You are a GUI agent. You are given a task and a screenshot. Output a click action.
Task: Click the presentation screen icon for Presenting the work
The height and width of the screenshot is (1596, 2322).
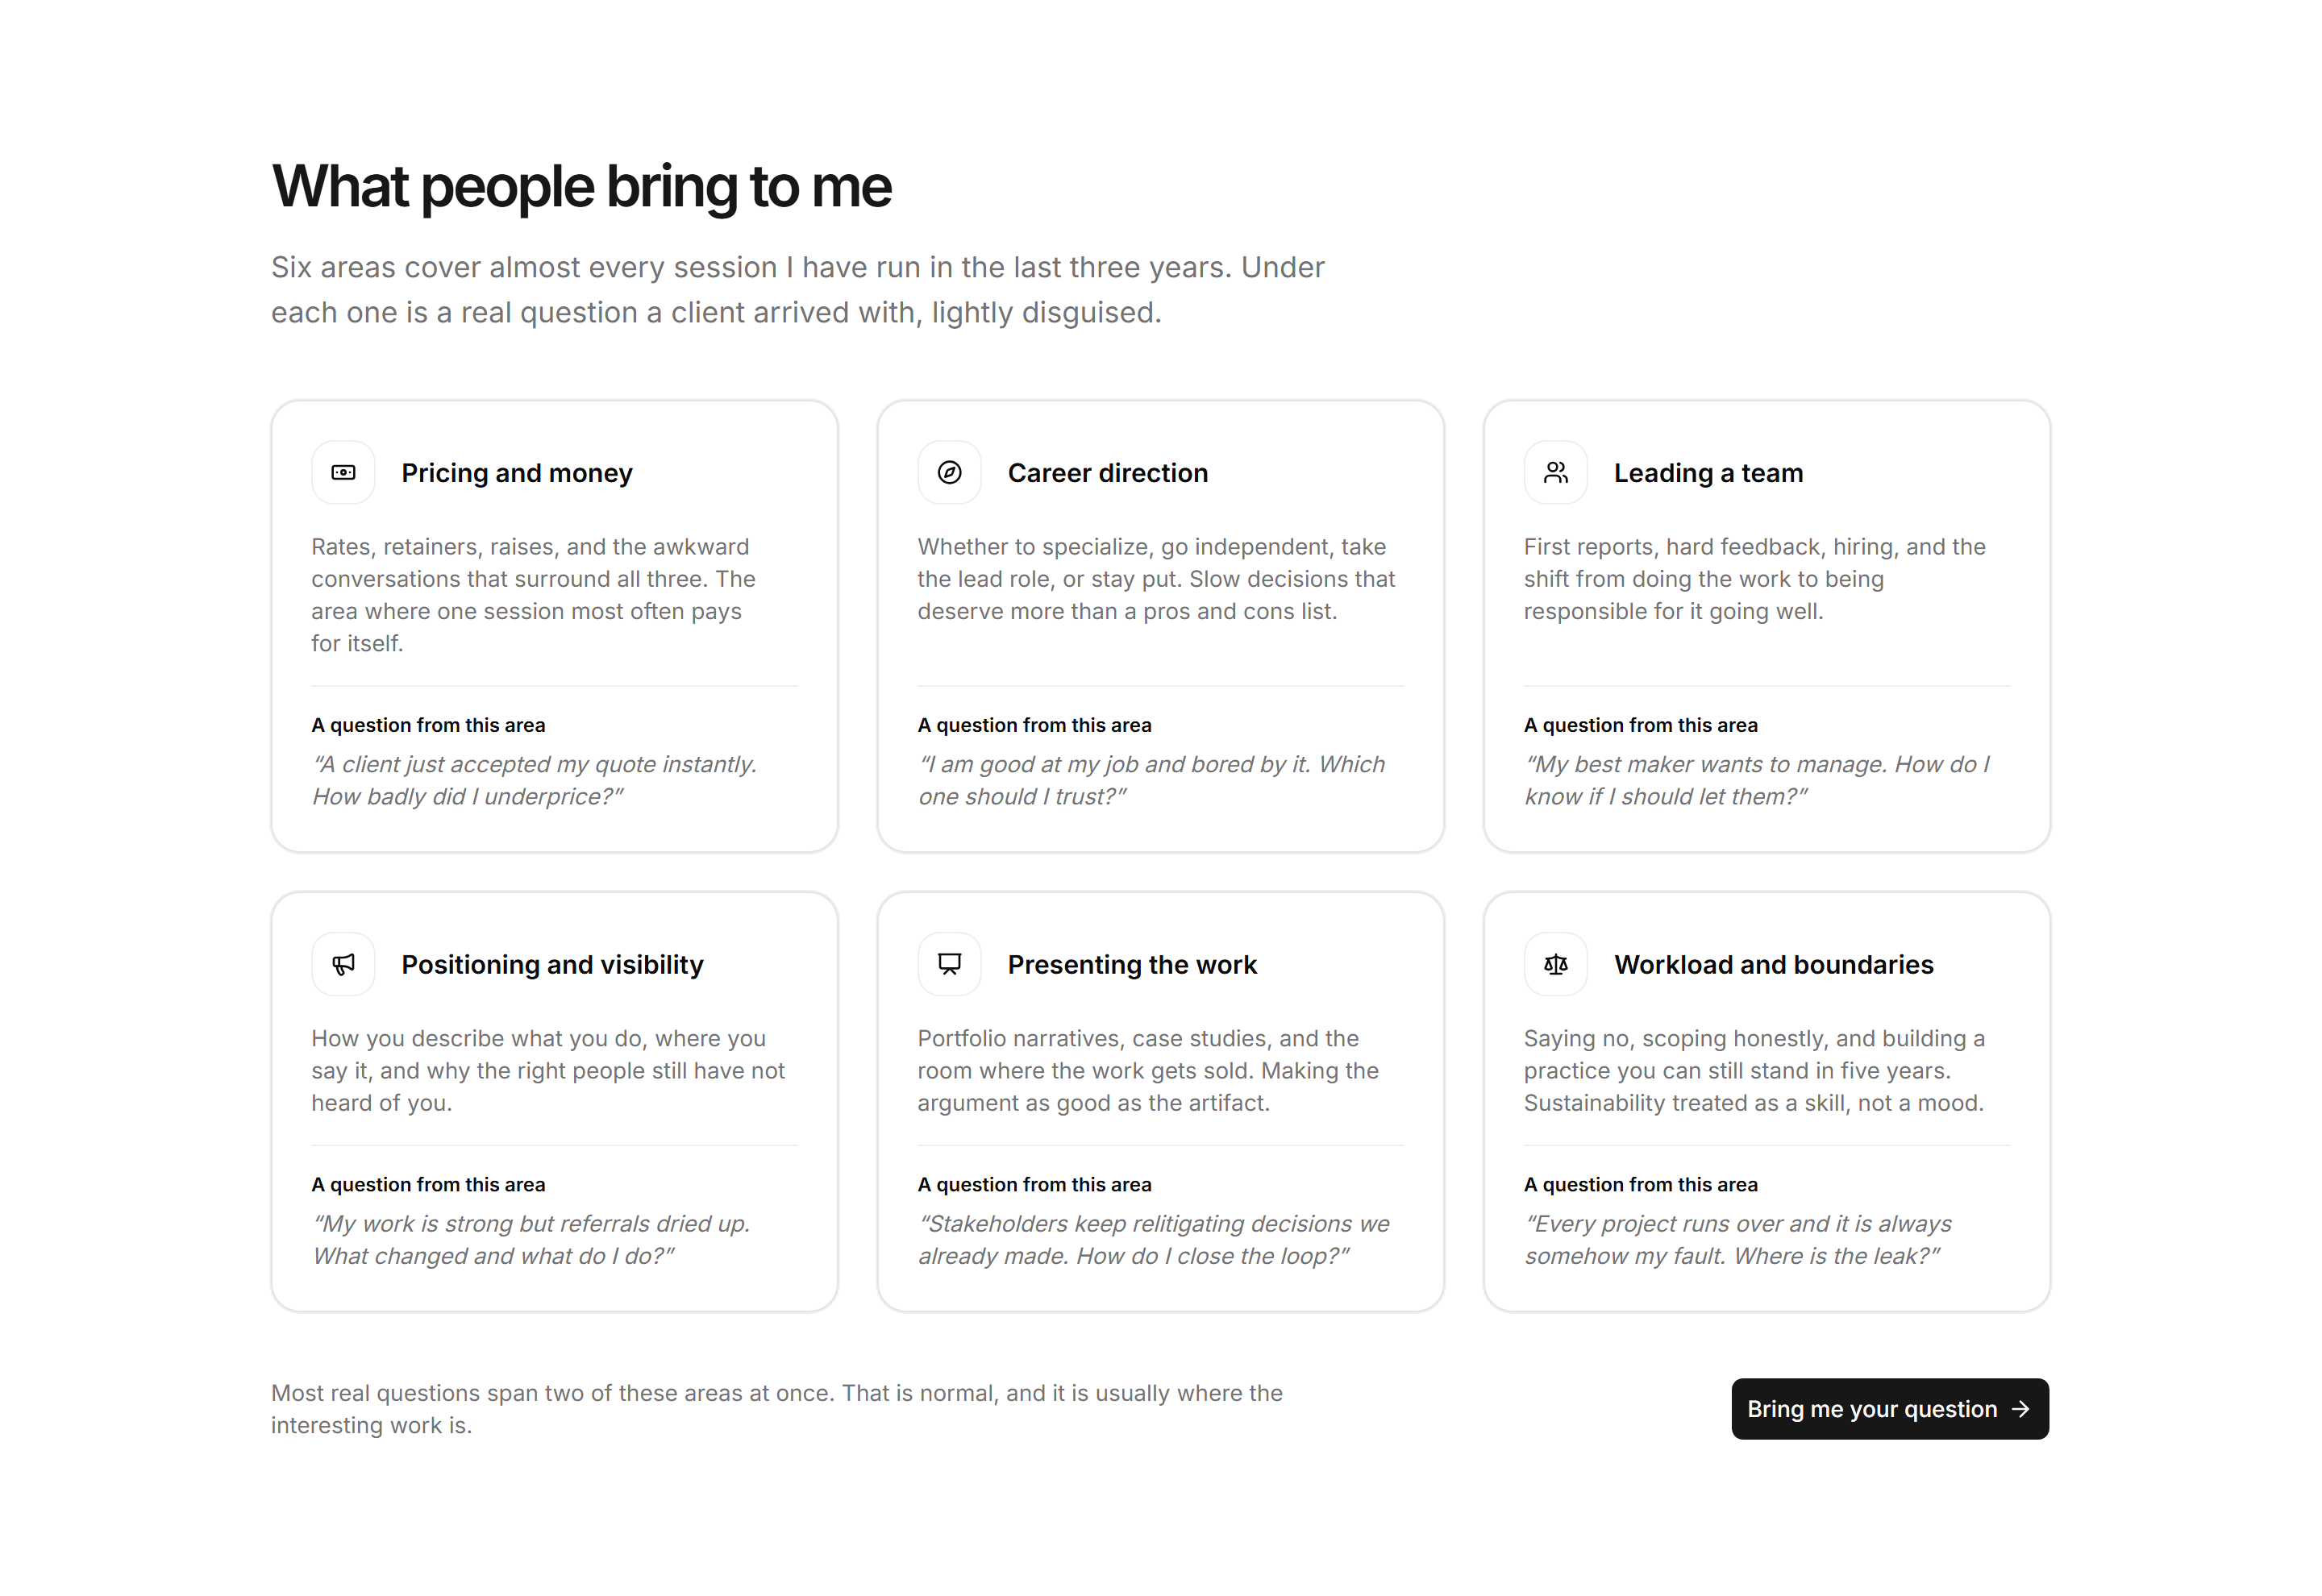[949, 964]
